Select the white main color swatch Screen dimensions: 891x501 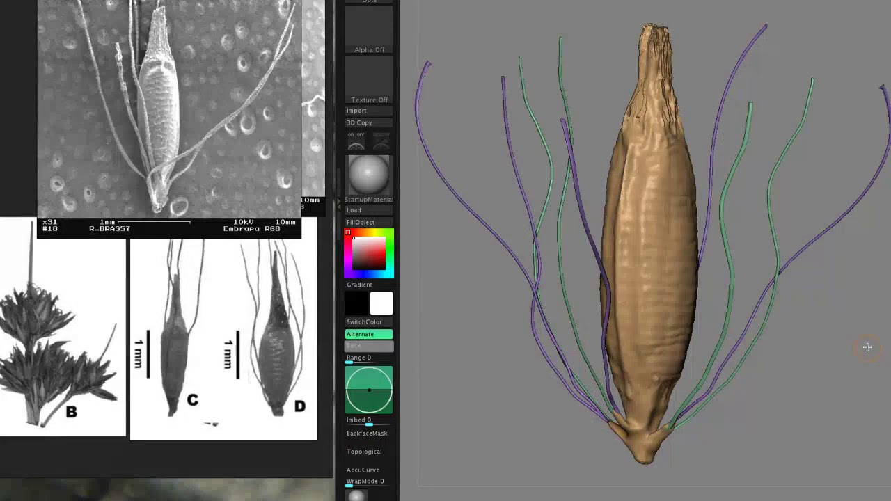tap(381, 303)
